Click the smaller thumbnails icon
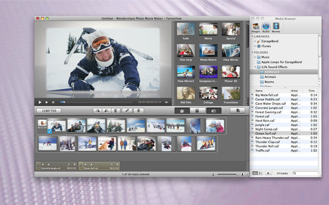Image resolution: width=329 pixels, height=205 pixels. pyautogui.click(x=213, y=174)
